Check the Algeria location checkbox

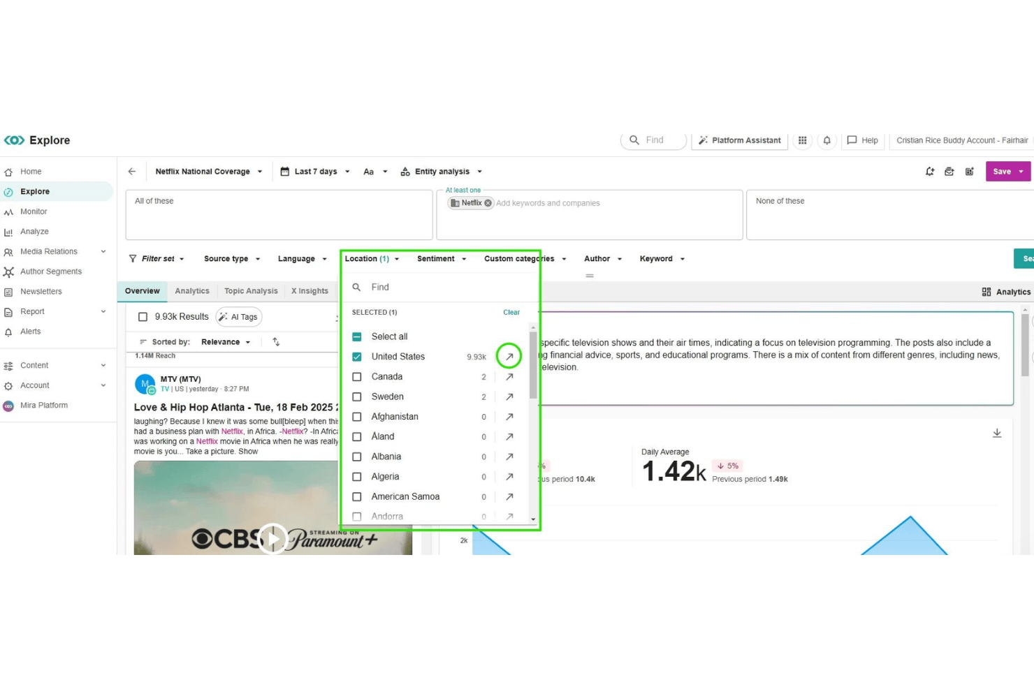click(357, 477)
